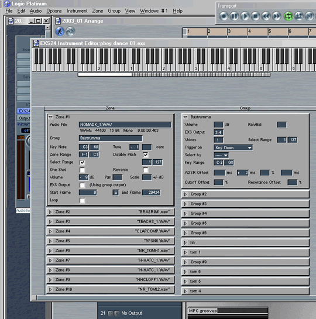This screenshot has height=319, width=316.
Task: Click the No Output track 21 label
Action: click(x=132, y=313)
